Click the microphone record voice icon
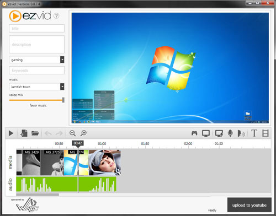The height and width of the screenshot is (216, 276). [230, 133]
